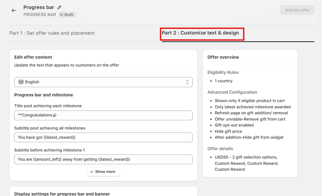Click the Advanced Configuration heading
Screen dimensions: 322x196
tap(232, 92)
